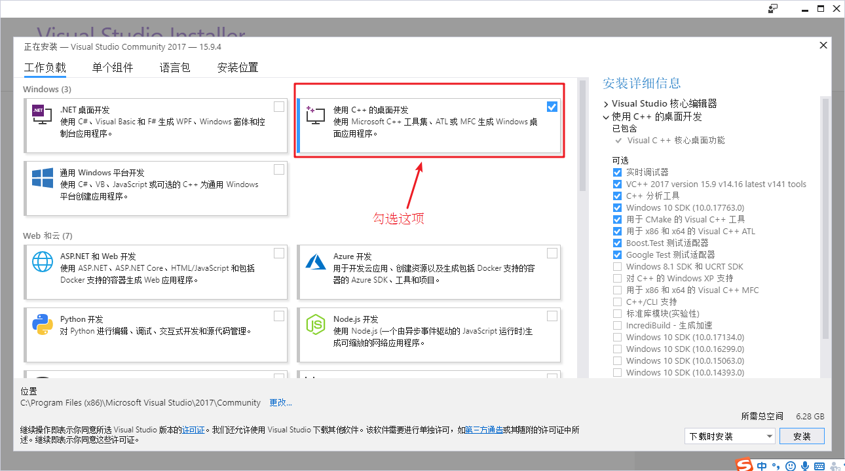Click the Azure development icon
Screen dimensions: 845x471
[x=315, y=262]
